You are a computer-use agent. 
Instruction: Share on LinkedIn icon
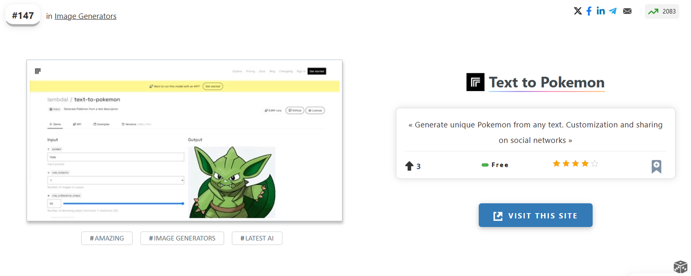pyautogui.click(x=601, y=11)
